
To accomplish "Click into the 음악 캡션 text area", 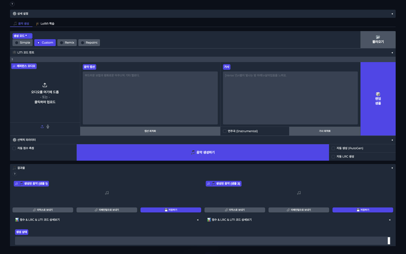I will tap(150, 98).
